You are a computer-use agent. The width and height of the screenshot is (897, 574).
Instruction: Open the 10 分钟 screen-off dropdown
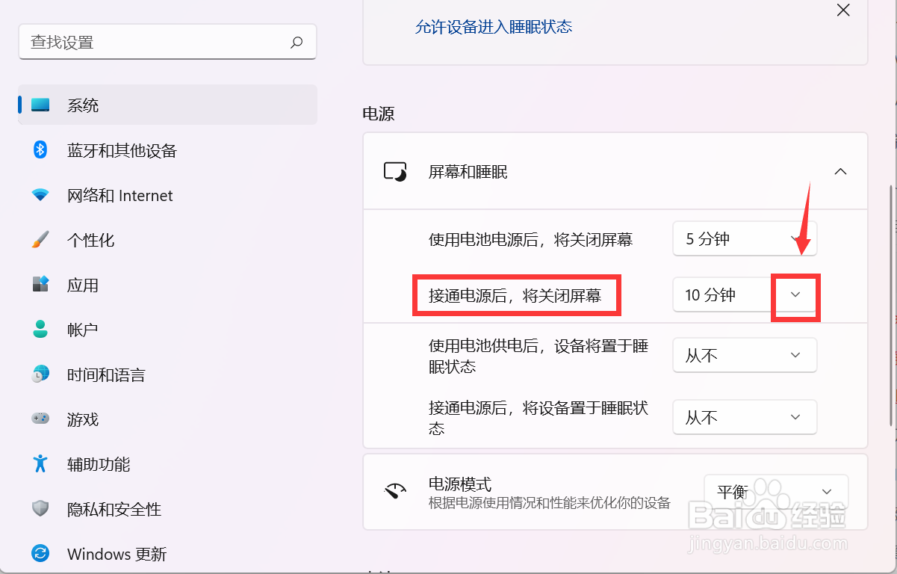[795, 294]
